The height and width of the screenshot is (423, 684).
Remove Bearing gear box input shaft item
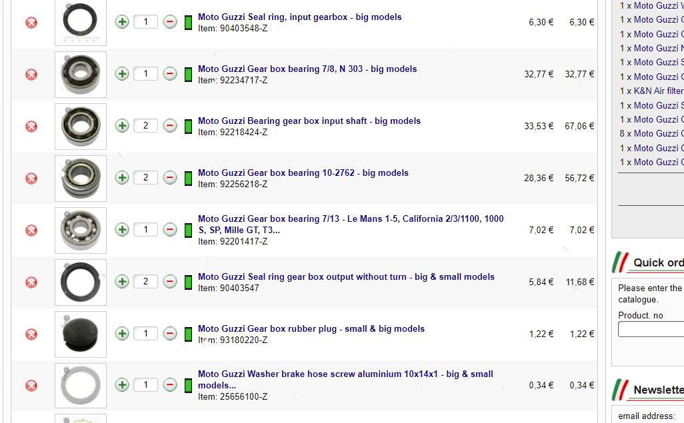point(31,127)
